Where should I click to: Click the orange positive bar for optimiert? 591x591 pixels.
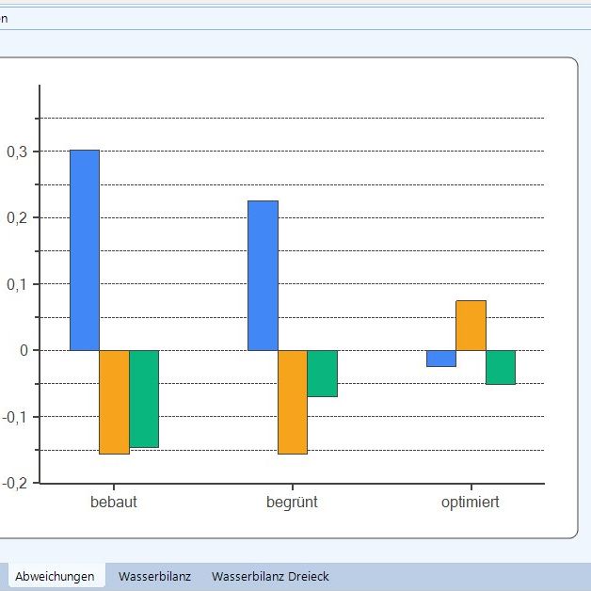471,325
